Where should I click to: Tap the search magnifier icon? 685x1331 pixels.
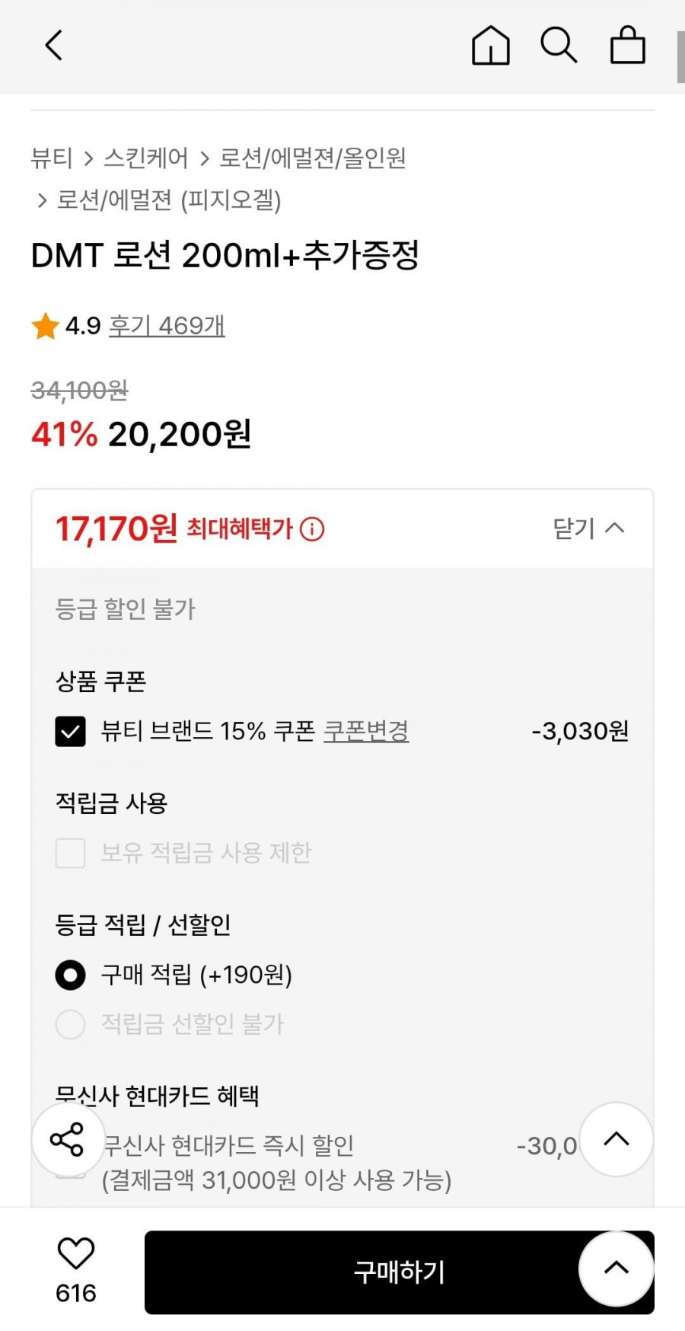[x=559, y=45]
